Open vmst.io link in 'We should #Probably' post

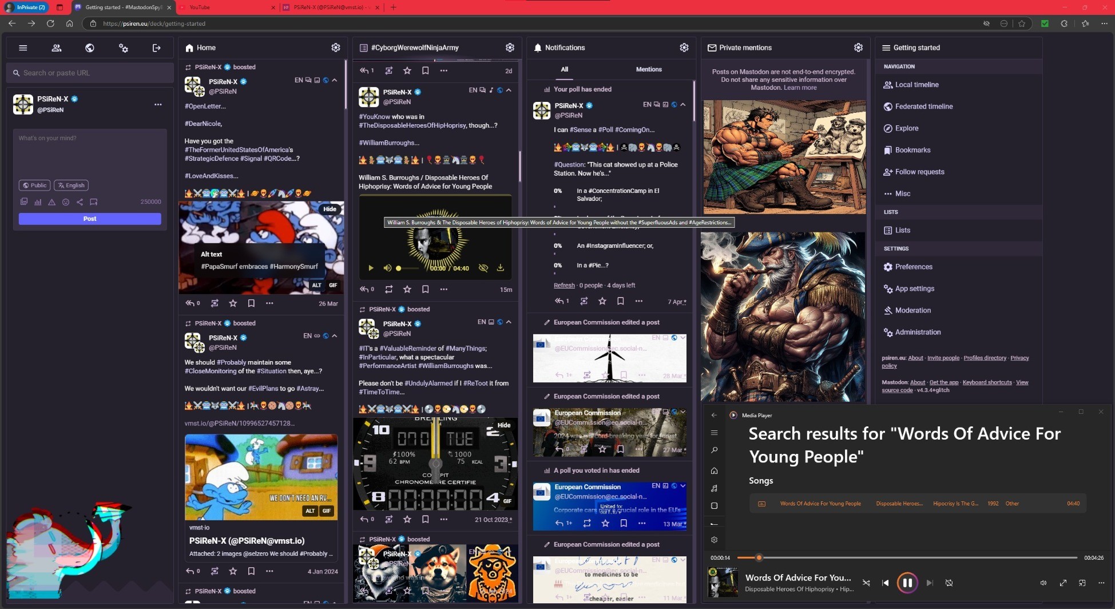point(240,423)
